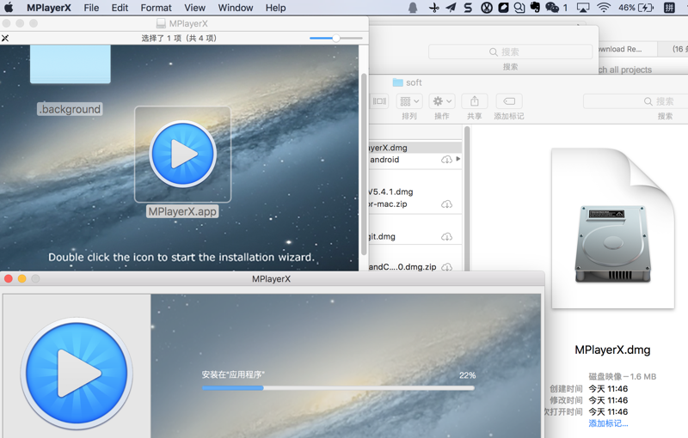Click the add tags (添加标记...) link in the preview
Screen dimensions: 688x438
608,423
